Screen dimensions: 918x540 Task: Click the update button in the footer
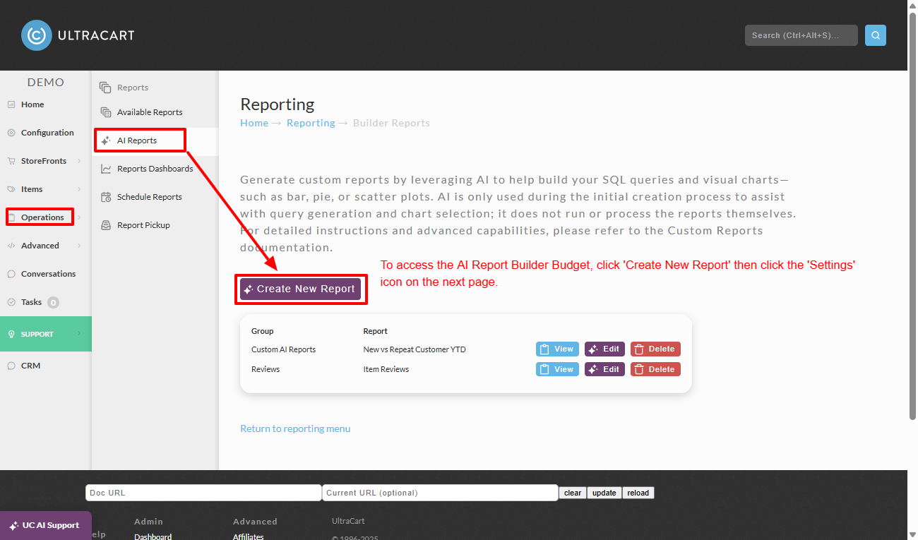[x=604, y=493]
